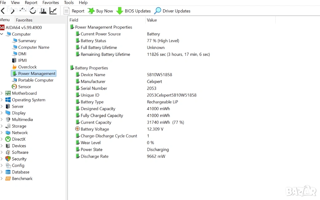Image resolution: width=320 pixels, height=200 pixels.
Task: Expand the Benchmark tree node
Action: (x=2, y=178)
